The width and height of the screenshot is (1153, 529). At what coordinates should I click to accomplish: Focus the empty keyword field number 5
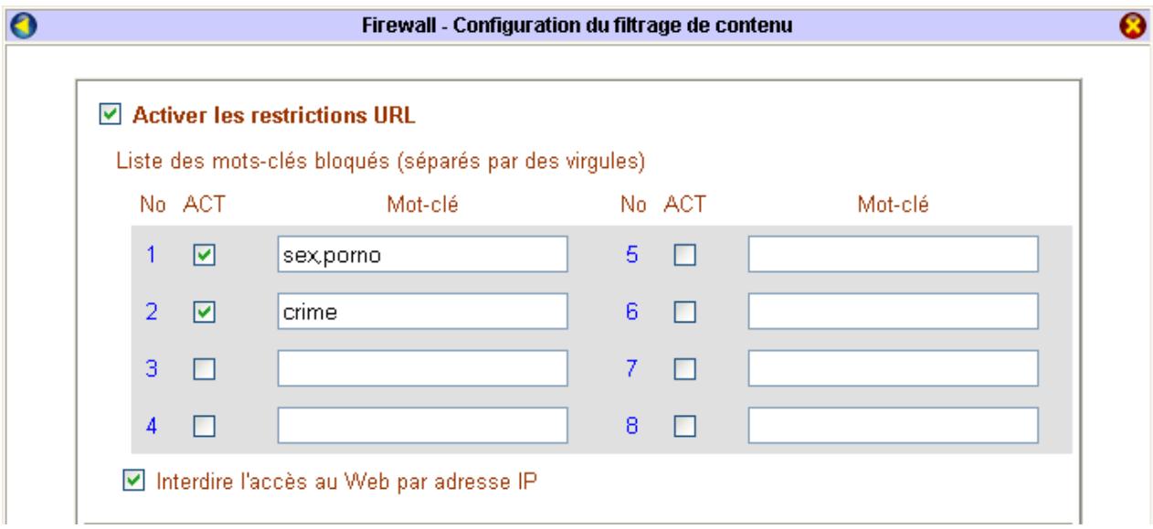893,255
